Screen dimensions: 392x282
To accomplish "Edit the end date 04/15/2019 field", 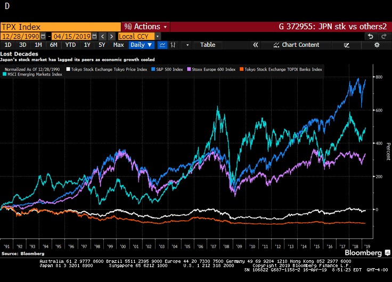I will pyautogui.click(x=72, y=37).
